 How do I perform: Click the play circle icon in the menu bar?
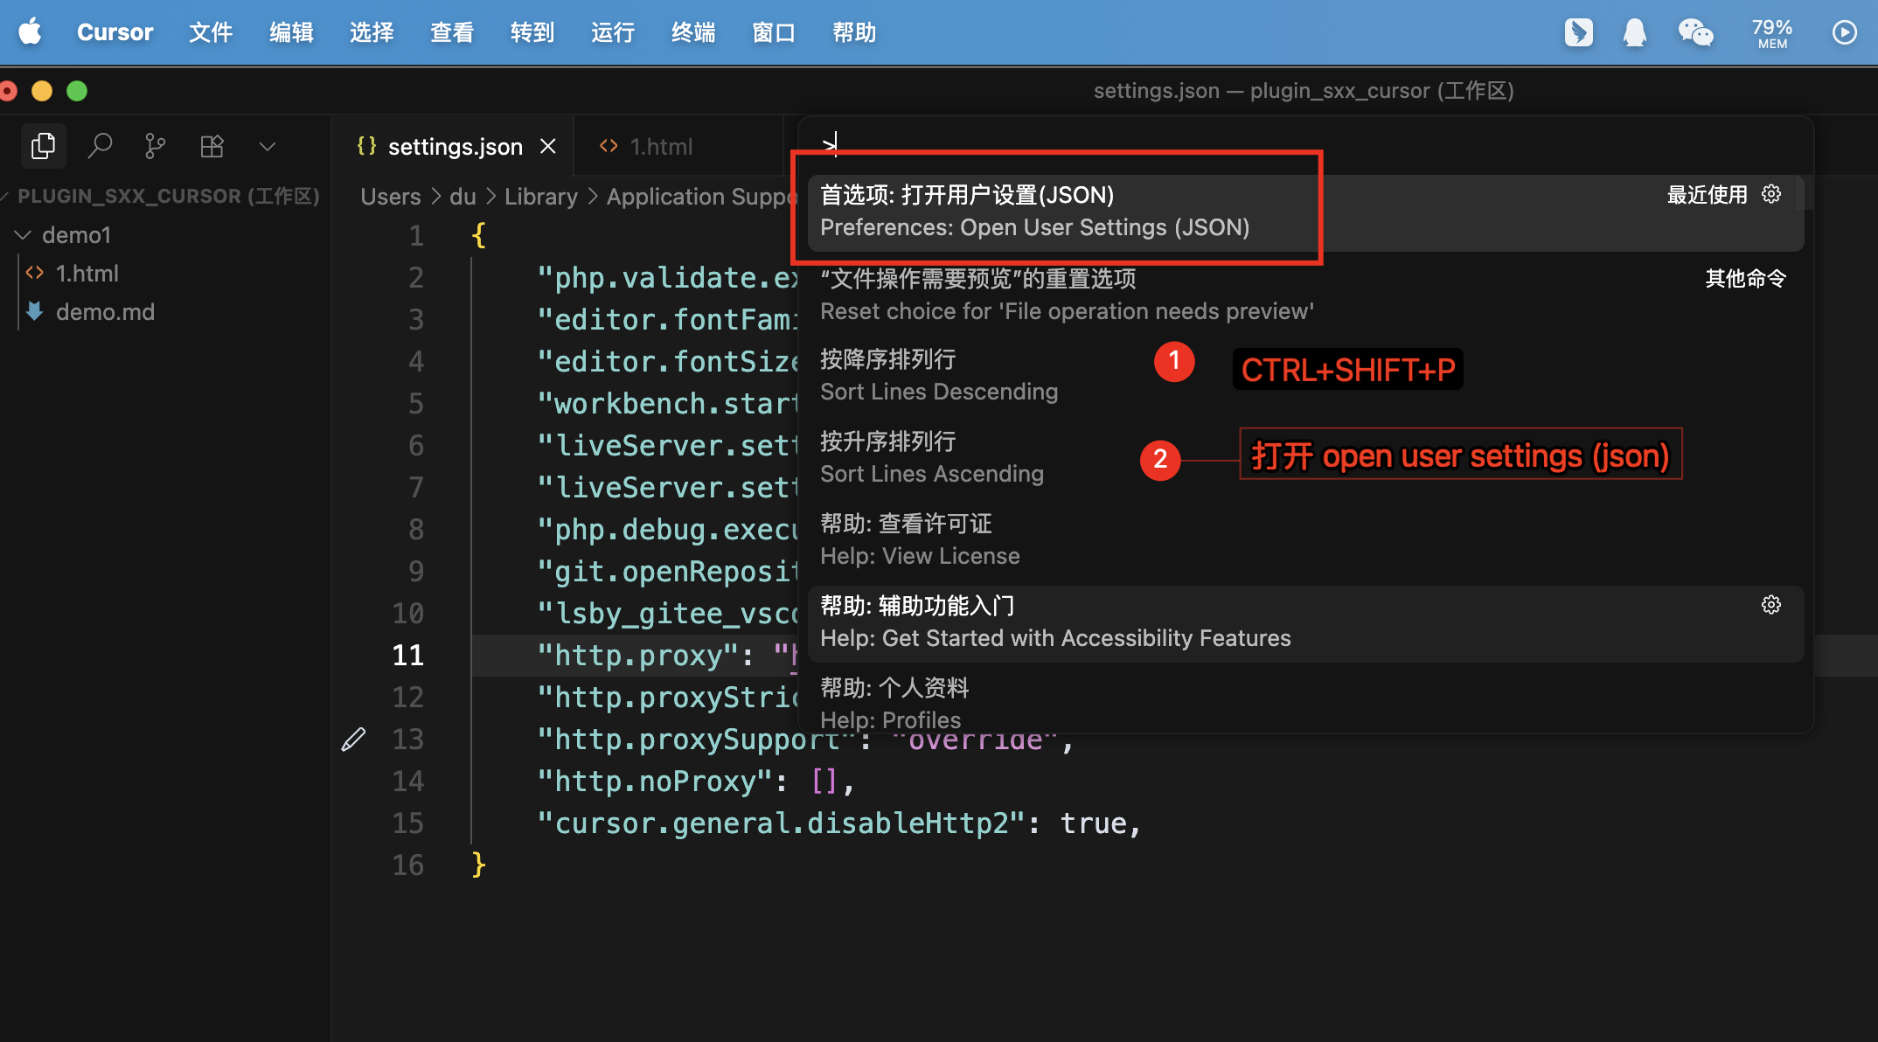tap(1845, 32)
